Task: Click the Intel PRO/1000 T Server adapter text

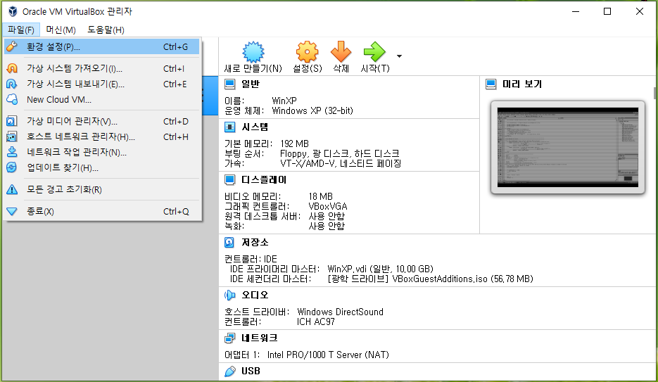Action: click(328, 355)
